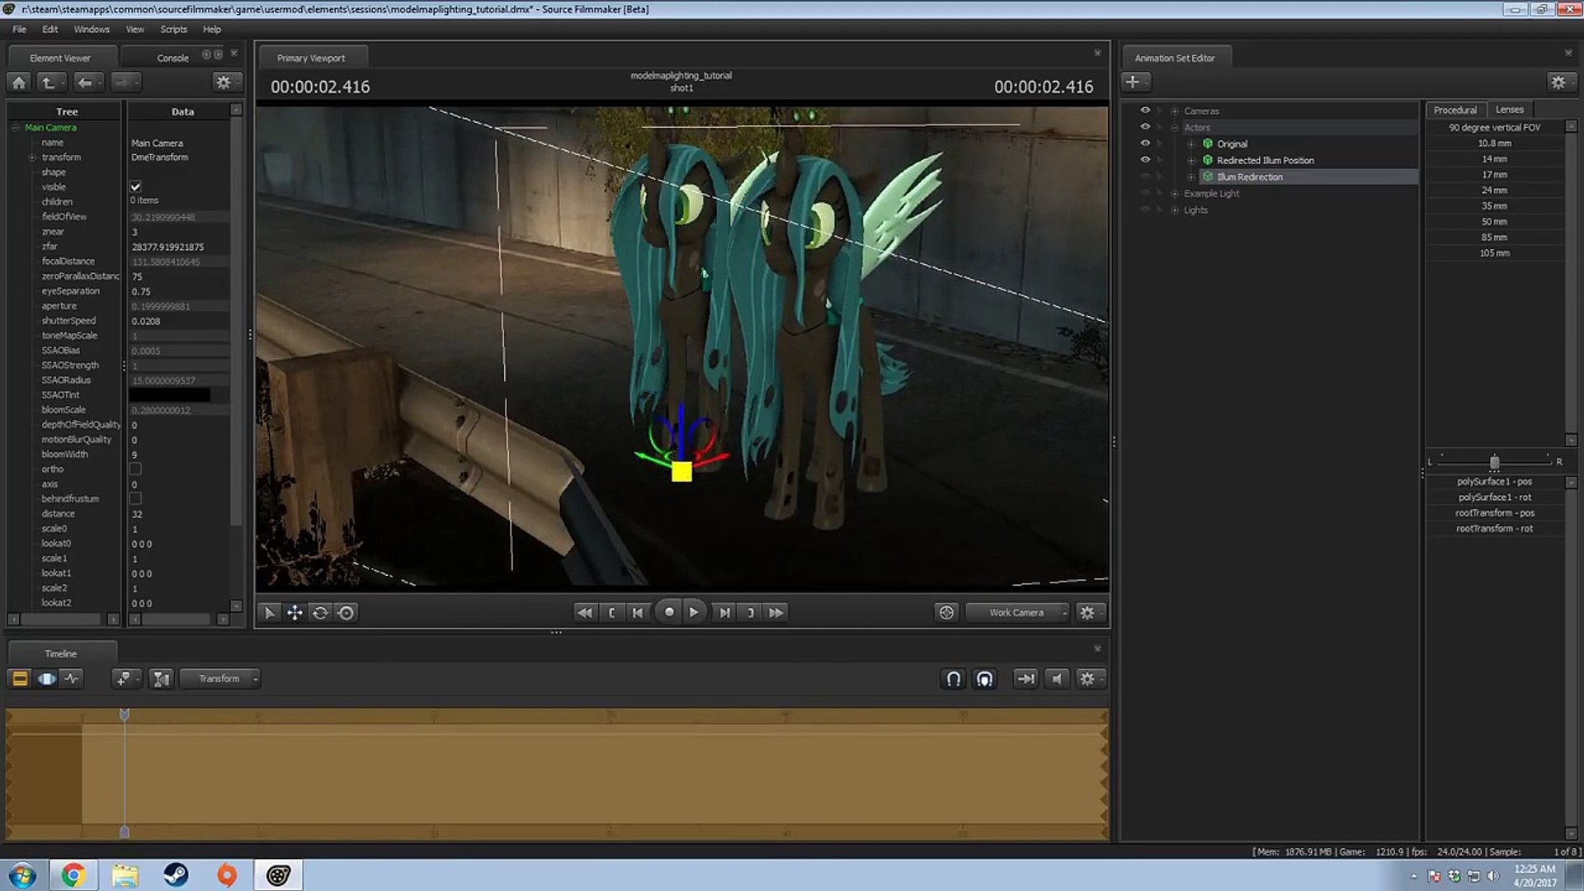Click the Home icon in Element Viewer
The image size is (1584, 891).
coord(19,82)
